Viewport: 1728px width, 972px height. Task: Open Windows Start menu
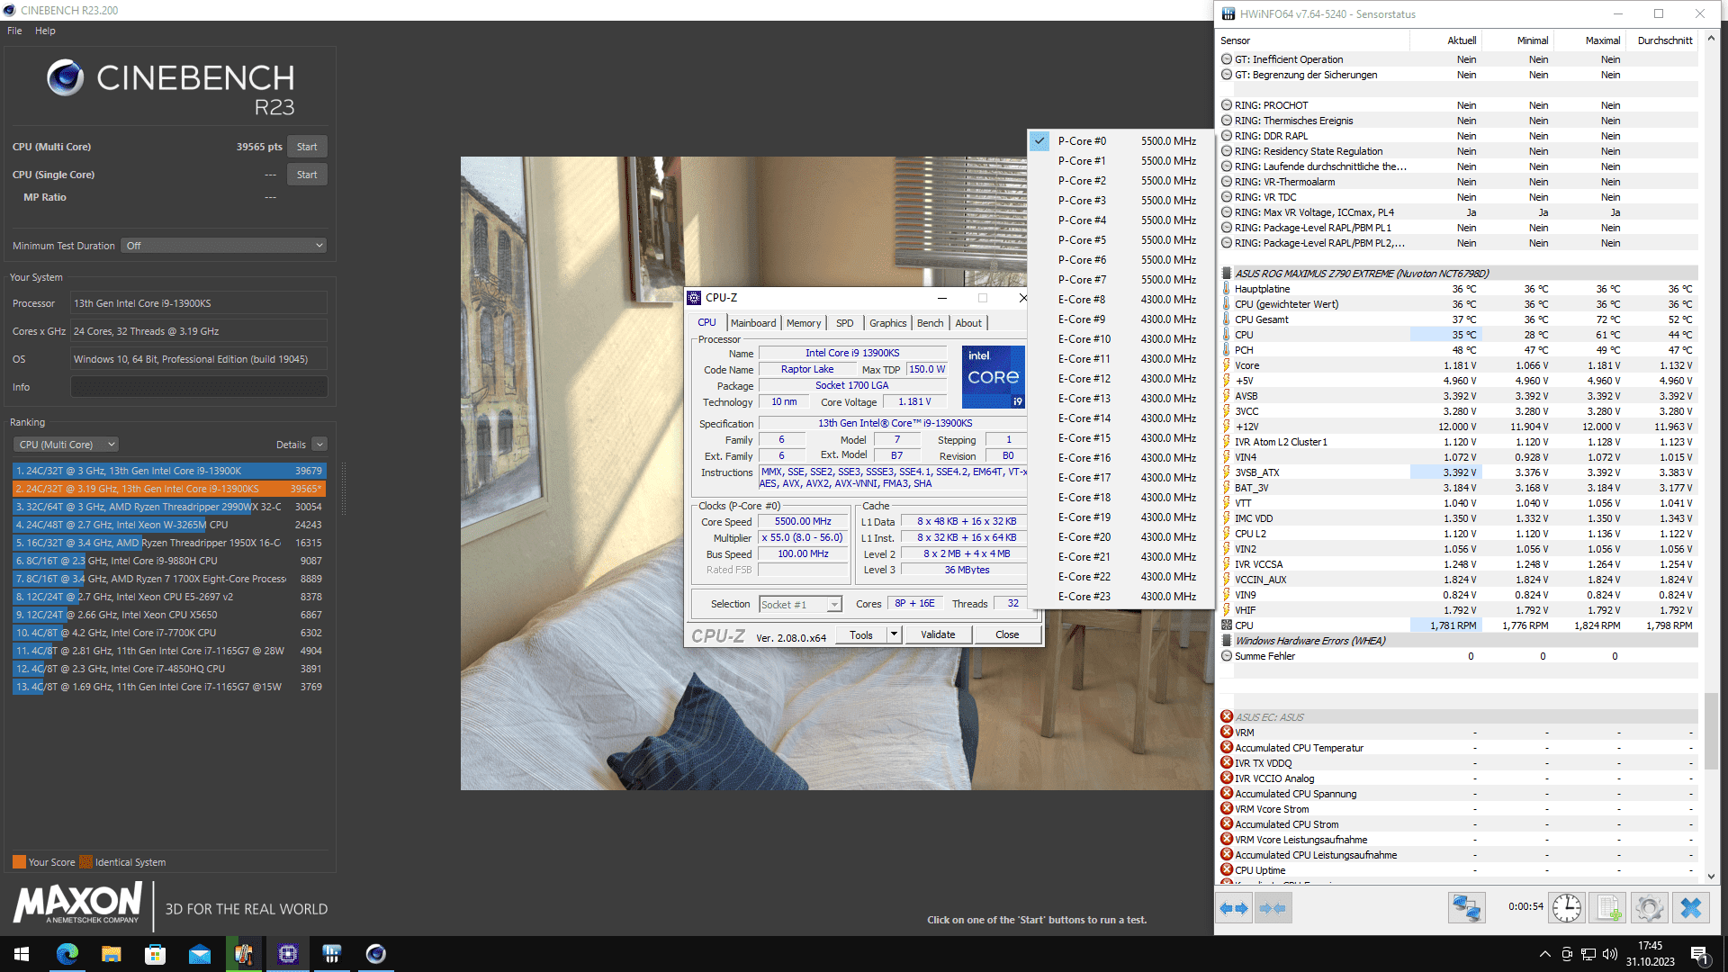pos(22,954)
